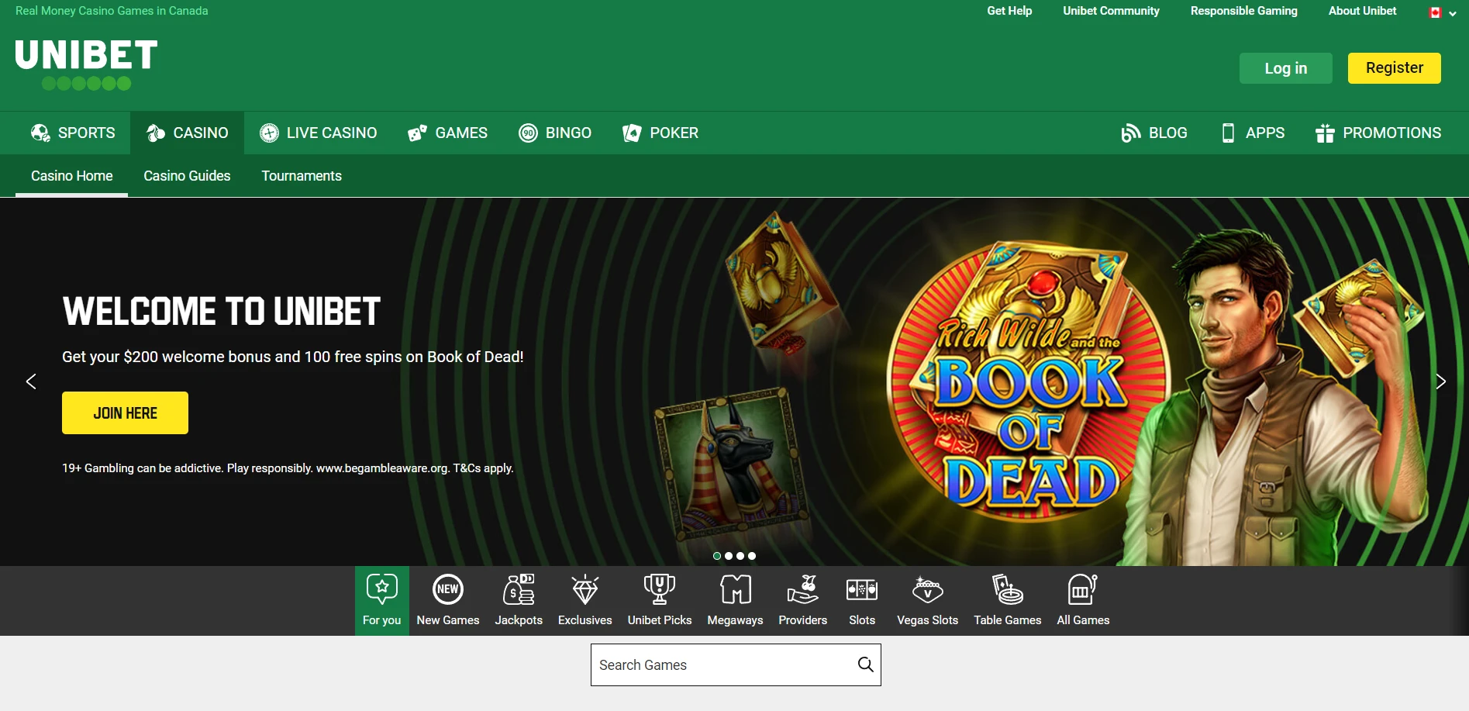Open the Tournaments tab
Image resolution: width=1469 pixels, height=711 pixels.
click(302, 176)
